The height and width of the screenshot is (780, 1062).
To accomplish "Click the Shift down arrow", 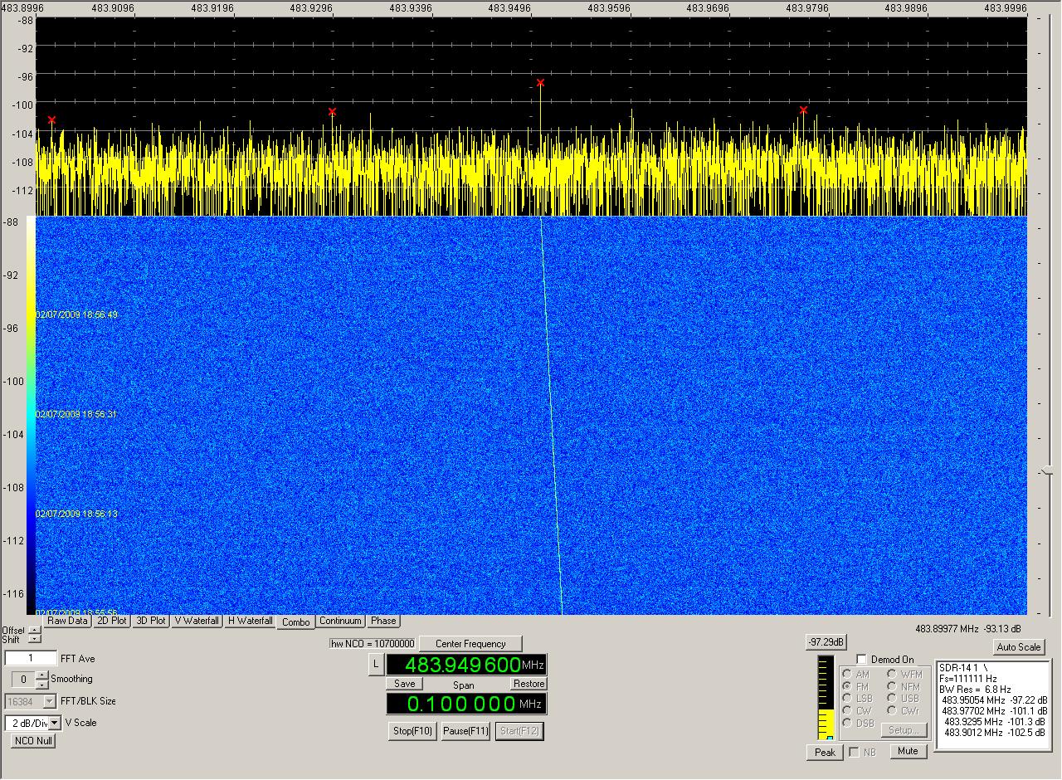I will pos(34,639).
